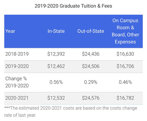Click the $24,436 out-of-state value

(91, 54)
